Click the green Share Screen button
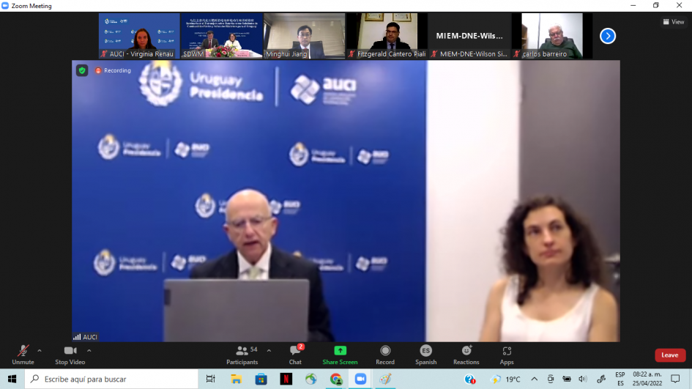This screenshot has height=389, width=692. pyautogui.click(x=340, y=355)
